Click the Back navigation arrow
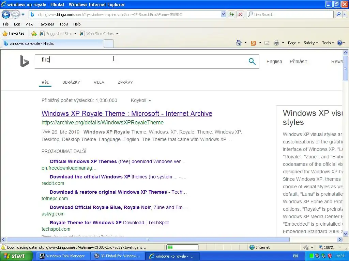Image resolution: width=349 pixels, height=261 pixels. pyautogui.click(x=6, y=15)
